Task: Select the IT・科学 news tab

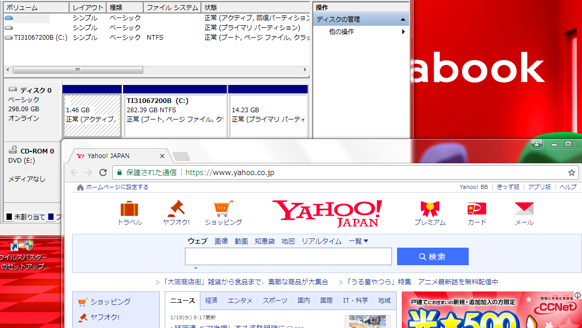Action: pos(355,301)
